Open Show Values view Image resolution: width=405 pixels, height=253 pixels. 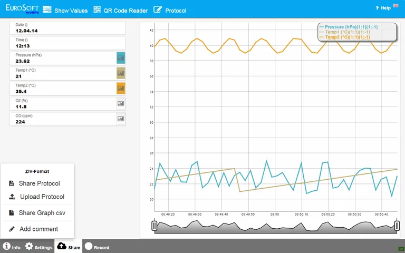65,10
